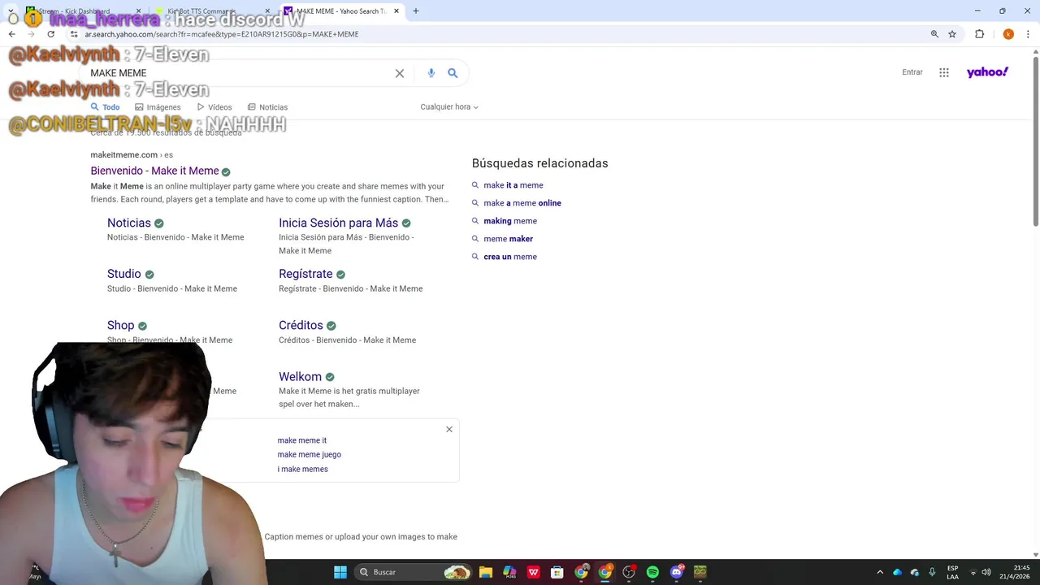Show hidden system tray icons
Screen dimensions: 1040x585
point(880,572)
